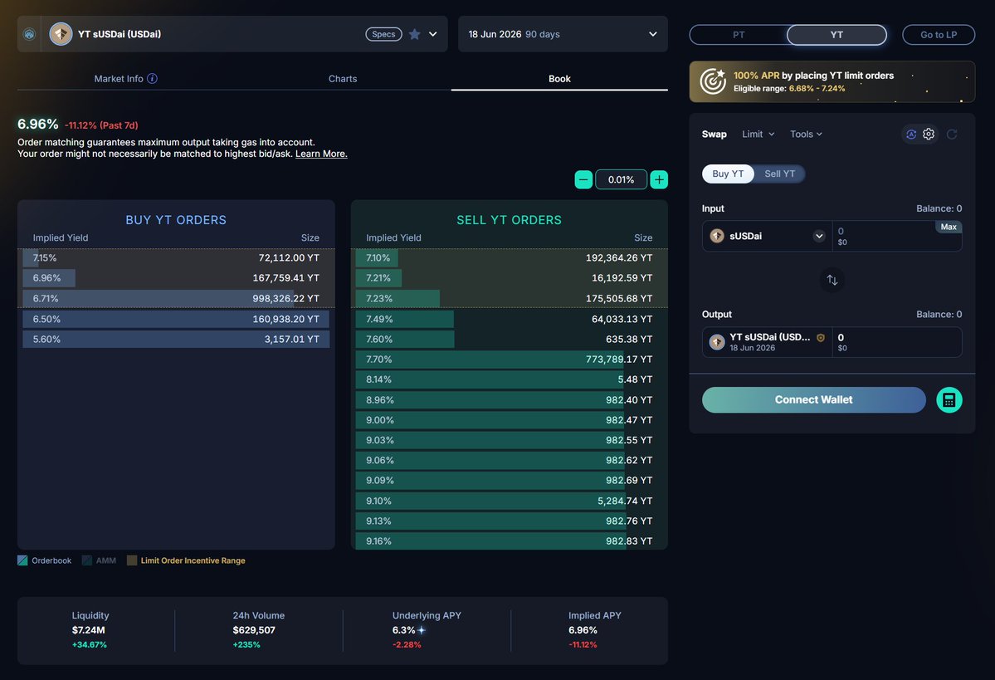The image size is (995, 680).
Task: Select the Buy YT toggle
Action: point(728,174)
